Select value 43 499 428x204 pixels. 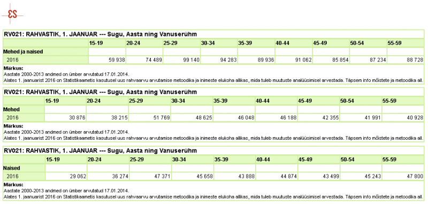tap(331, 176)
